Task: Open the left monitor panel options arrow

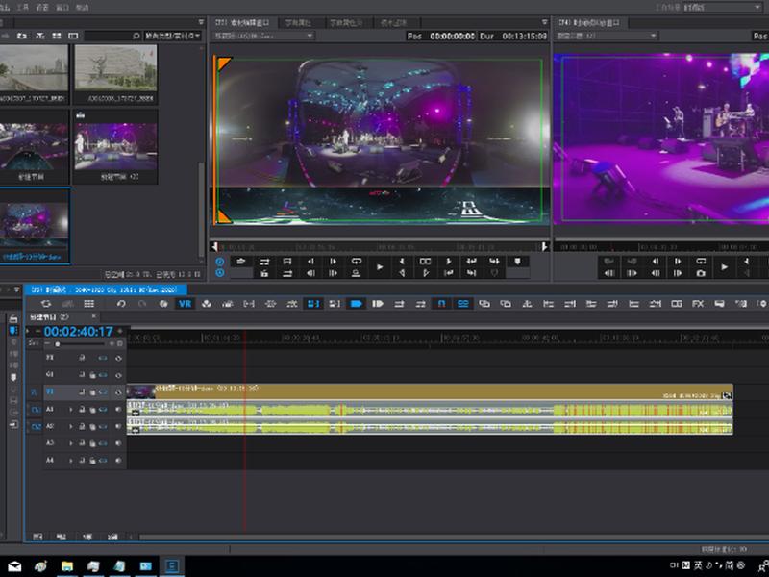Action: tap(544, 22)
